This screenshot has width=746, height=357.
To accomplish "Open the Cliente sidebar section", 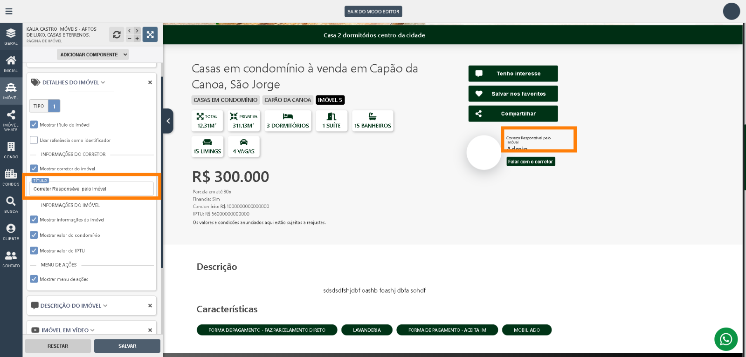I will (x=11, y=231).
